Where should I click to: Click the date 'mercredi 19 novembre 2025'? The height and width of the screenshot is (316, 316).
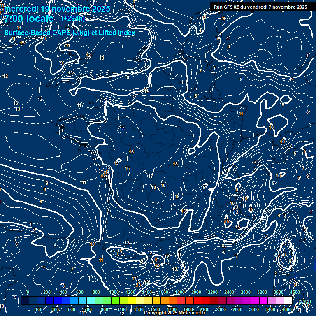(57, 9)
